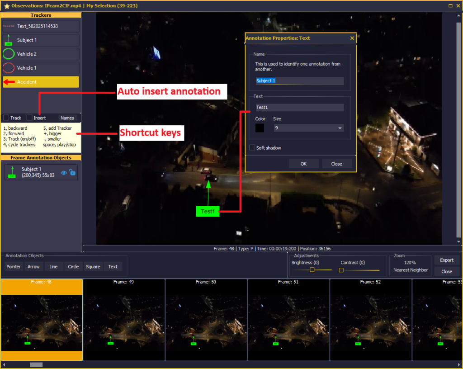
Task: Toggle the lock icon for Subject 1 annotation
Action: point(72,172)
